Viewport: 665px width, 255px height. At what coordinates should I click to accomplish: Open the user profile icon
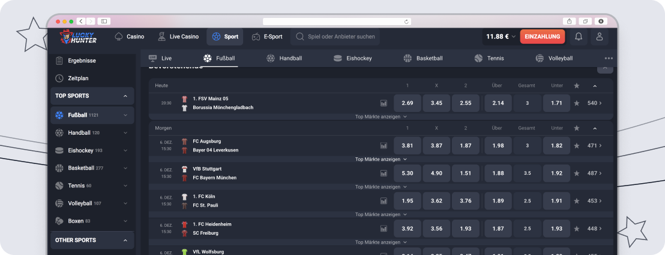coord(598,37)
